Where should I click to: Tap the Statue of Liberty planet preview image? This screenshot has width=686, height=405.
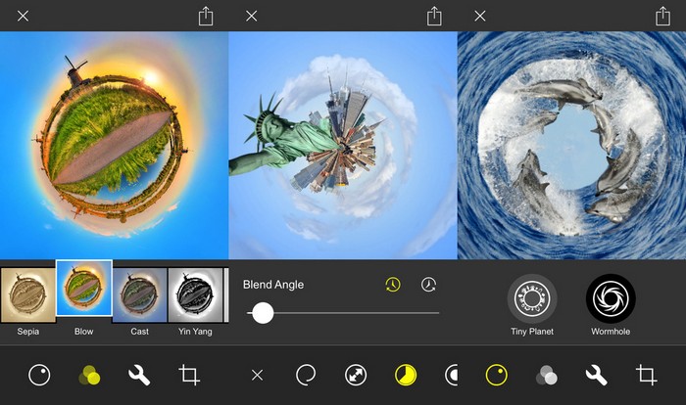pos(343,145)
